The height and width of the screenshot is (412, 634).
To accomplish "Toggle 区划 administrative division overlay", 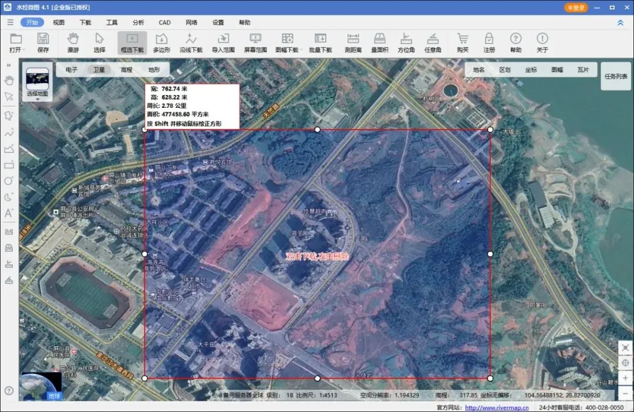I will tap(505, 70).
